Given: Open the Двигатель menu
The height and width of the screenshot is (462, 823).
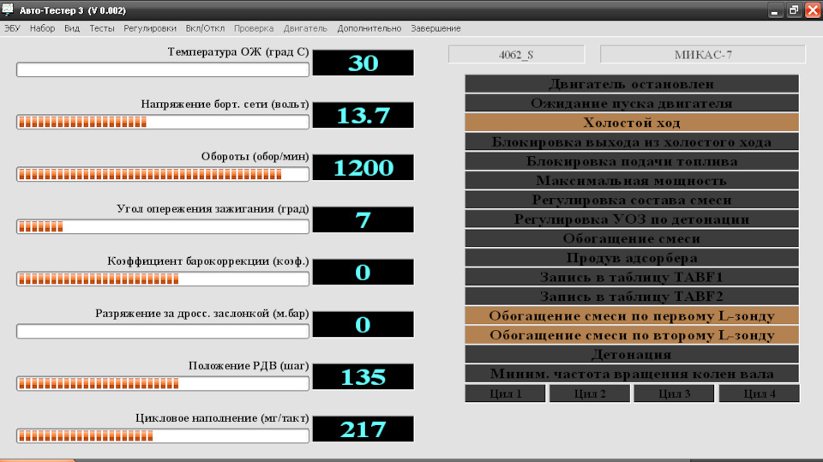Looking at the screenshot, I should [x=305, y=28].
